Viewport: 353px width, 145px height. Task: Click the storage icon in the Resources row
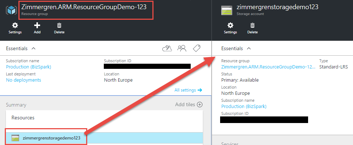(15, 138)
